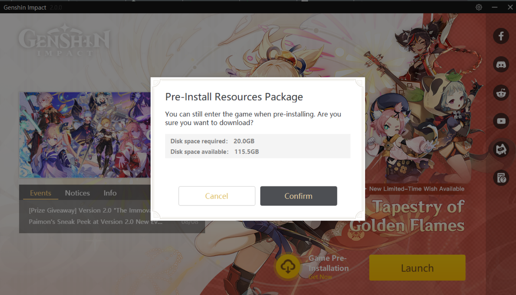Open the Discord server icon
Viewport: 516px width, 295px height.
(501, 65)
